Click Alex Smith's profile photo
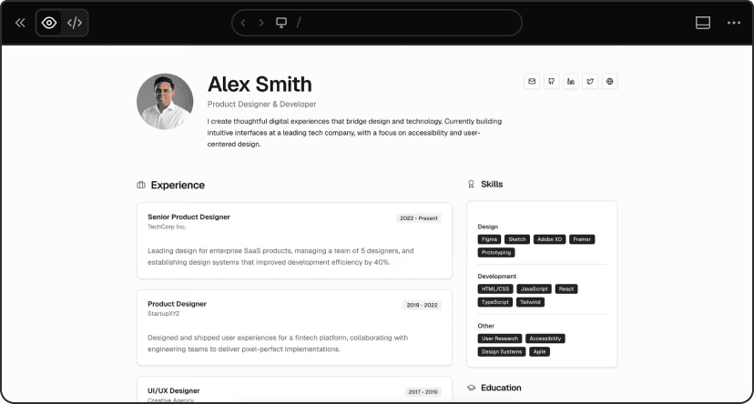The height and width of the screenshot is (404, 754). pos(165,102)
